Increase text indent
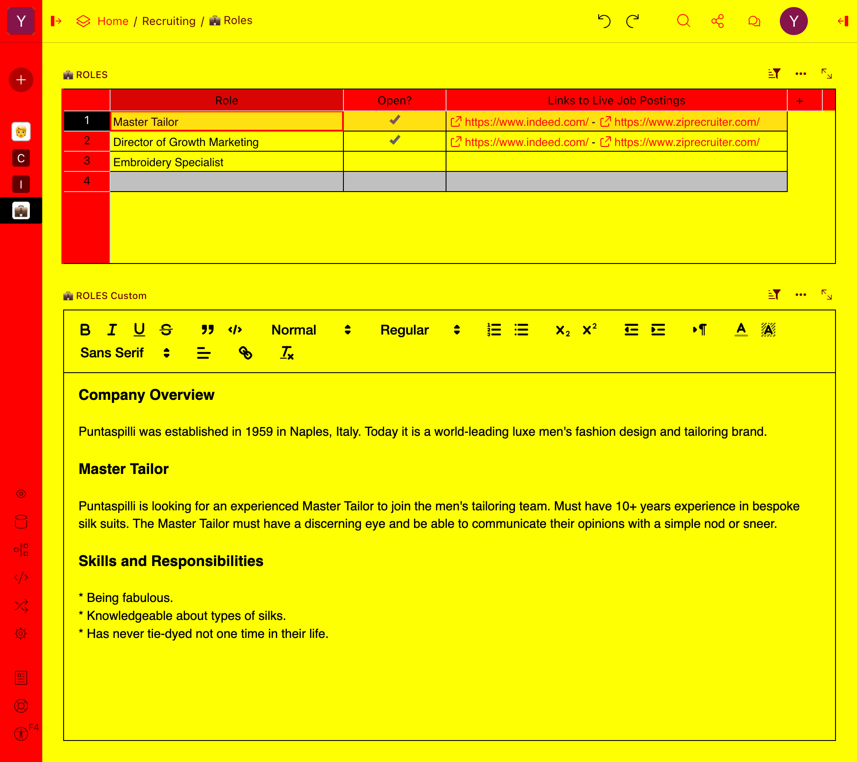The height and width of the screenshot is (762, 857). [658, 330]
